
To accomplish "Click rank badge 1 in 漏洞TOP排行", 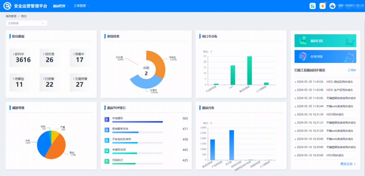I will click(107, 119).
